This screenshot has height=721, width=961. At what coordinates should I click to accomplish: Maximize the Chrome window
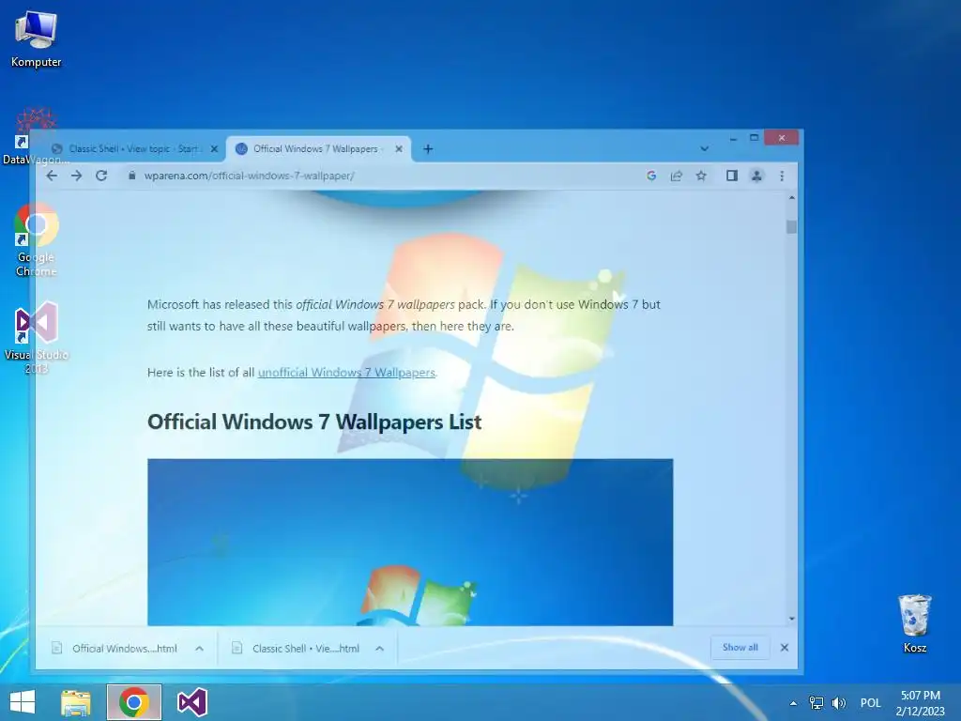755,137
